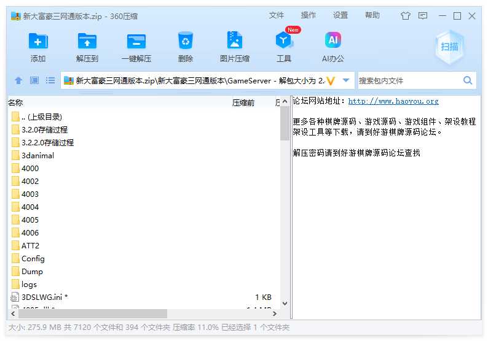Viewport: 488px width, 341px height.
Task: Minimize the 360压缩 window
Action: 443,15
